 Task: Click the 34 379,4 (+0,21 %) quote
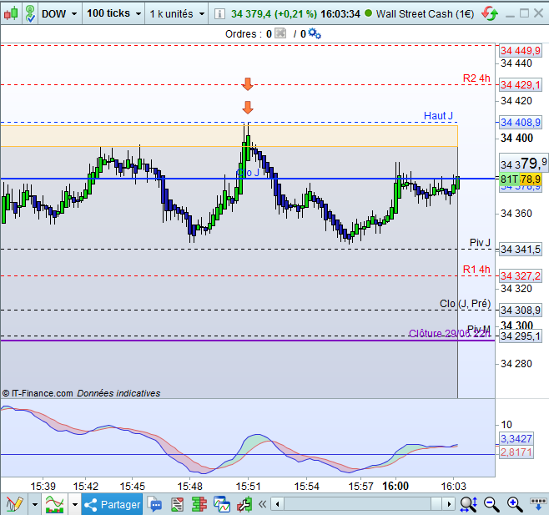(x=274, y=13)
